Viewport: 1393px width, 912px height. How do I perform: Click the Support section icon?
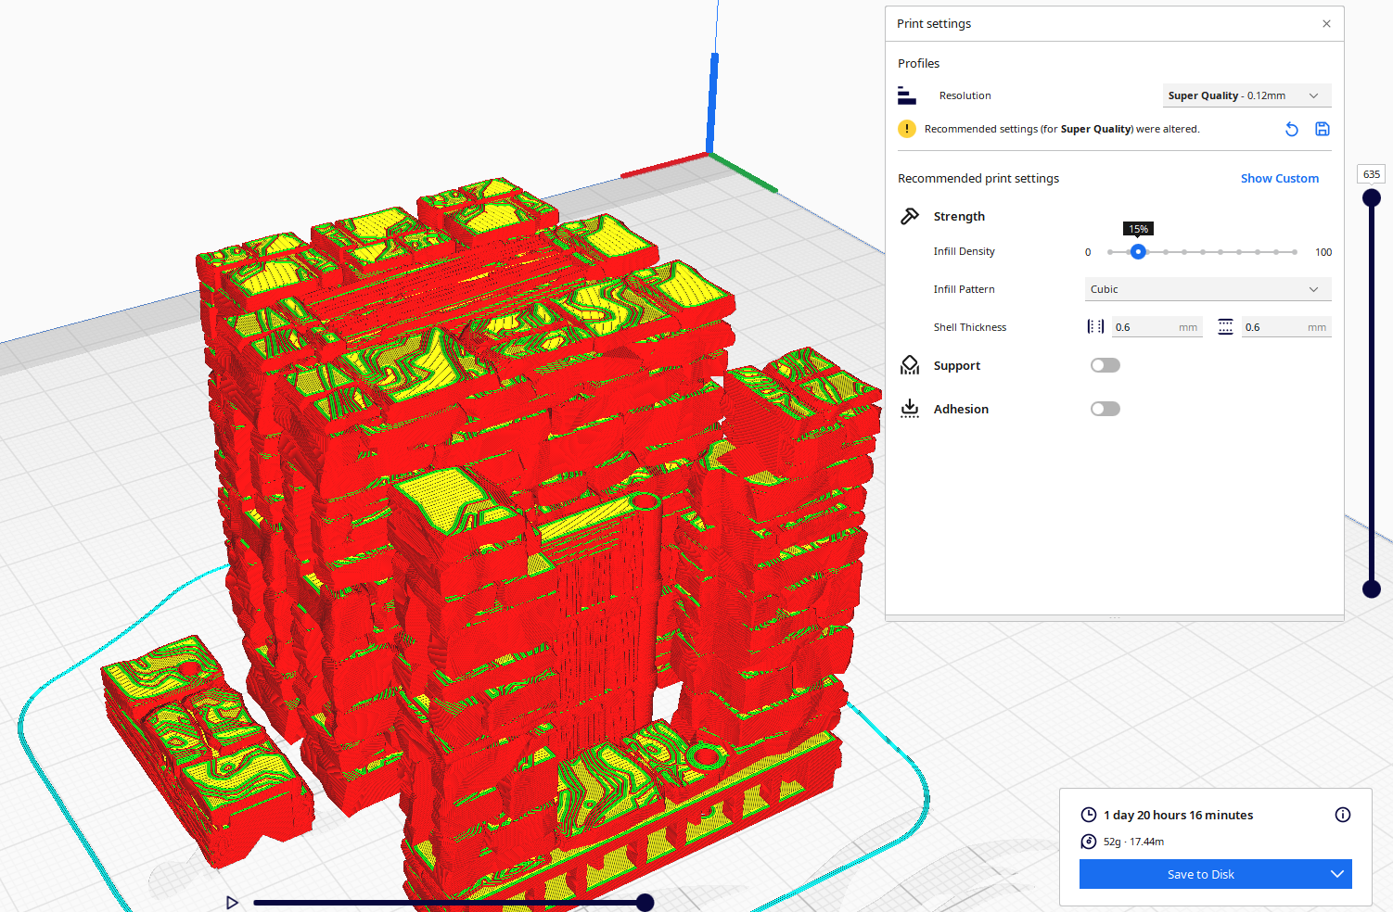[909, 364]
